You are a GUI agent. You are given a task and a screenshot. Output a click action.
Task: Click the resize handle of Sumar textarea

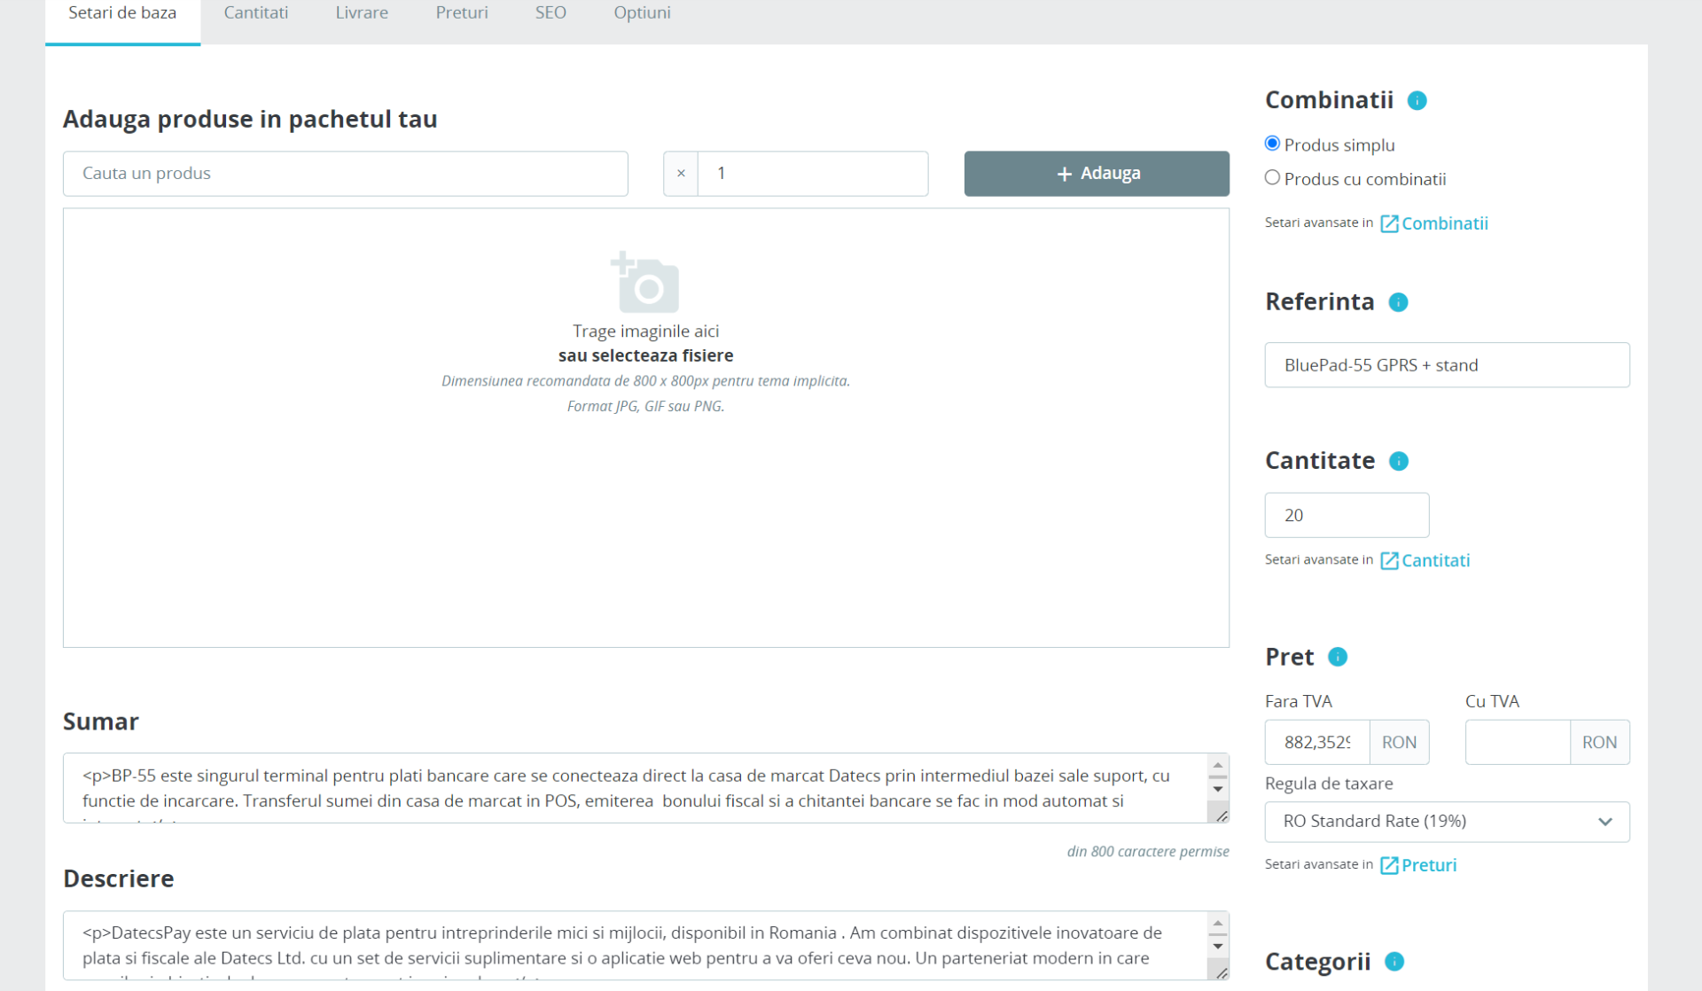1222,815
